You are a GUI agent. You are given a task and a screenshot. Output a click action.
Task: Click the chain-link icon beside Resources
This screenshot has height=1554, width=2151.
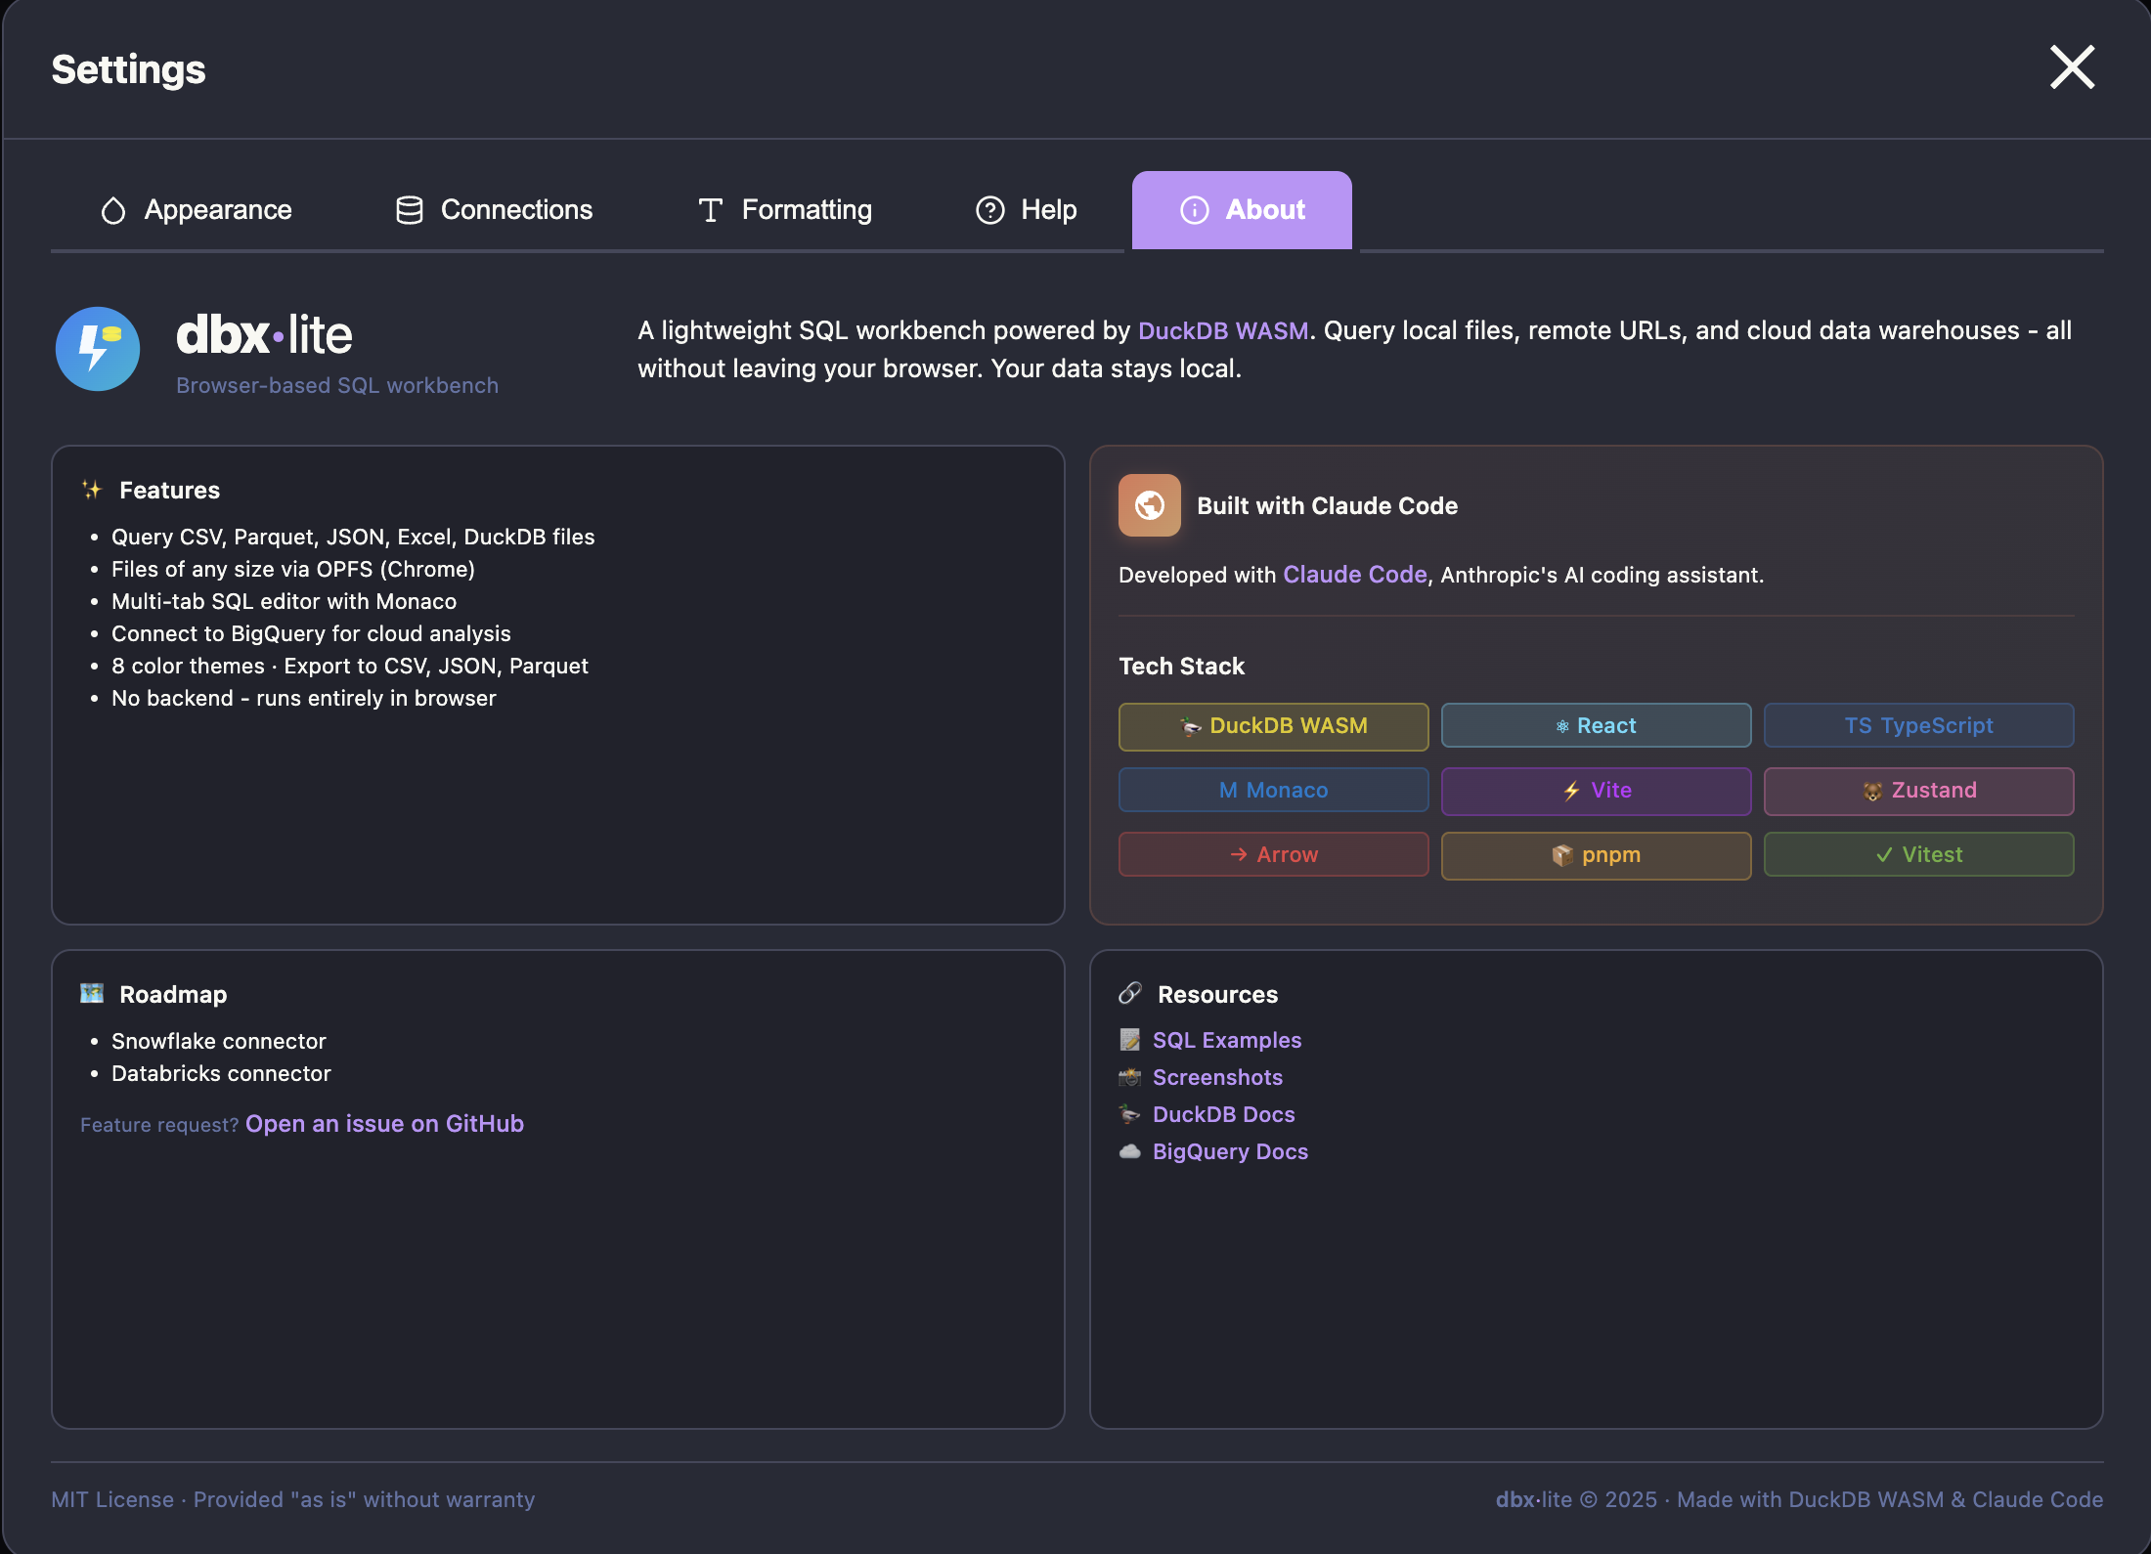[x=1130, y=994]
